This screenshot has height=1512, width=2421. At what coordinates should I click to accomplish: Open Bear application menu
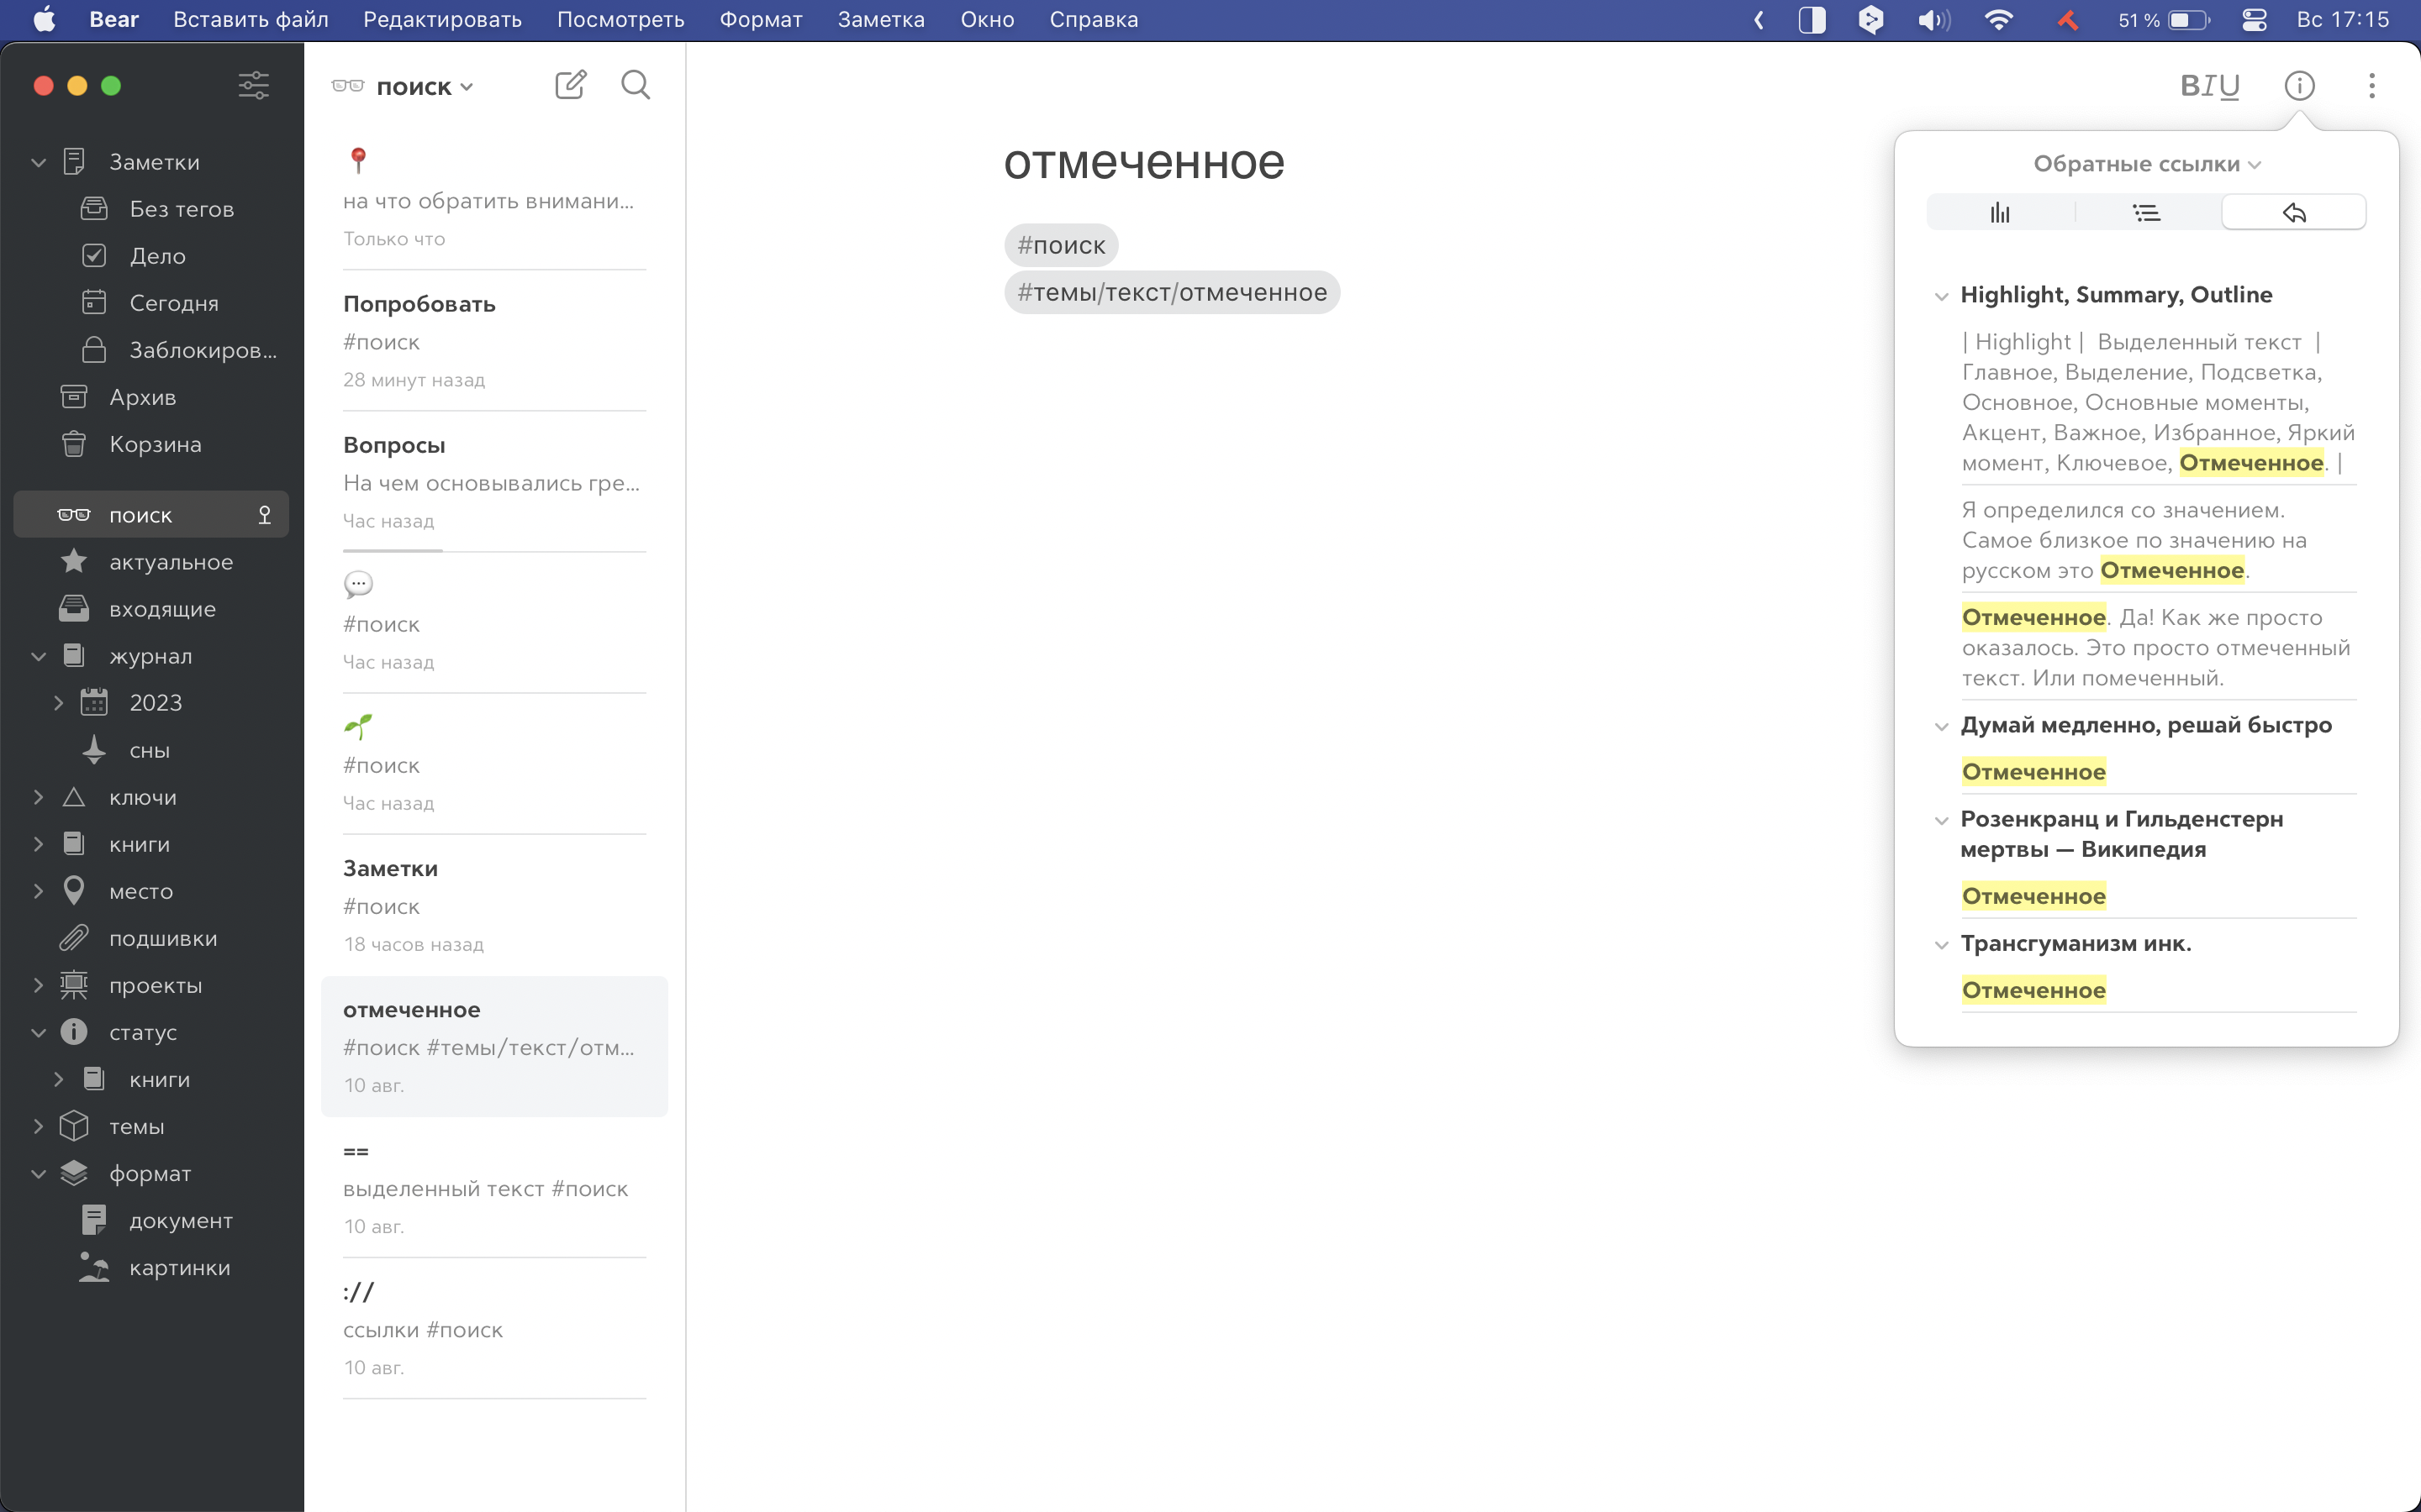(114, 20)
